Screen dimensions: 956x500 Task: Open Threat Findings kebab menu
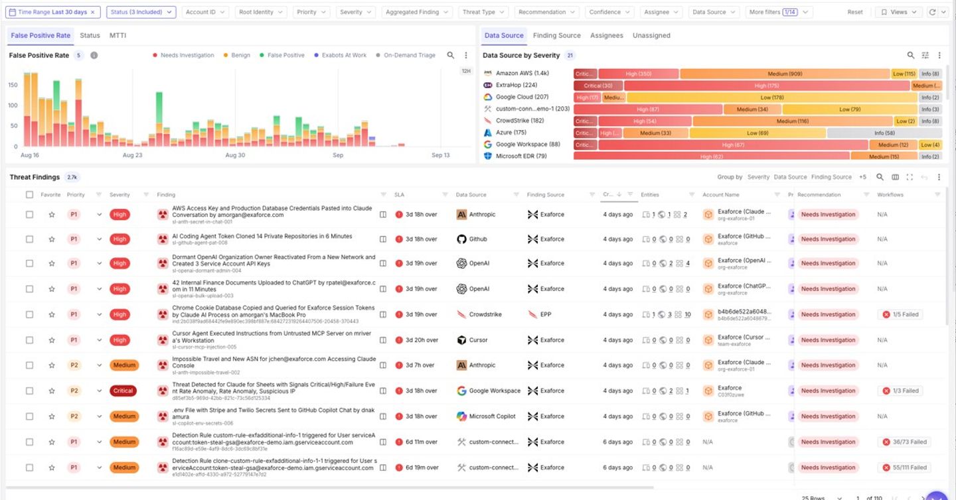click(x=939, y=177)
